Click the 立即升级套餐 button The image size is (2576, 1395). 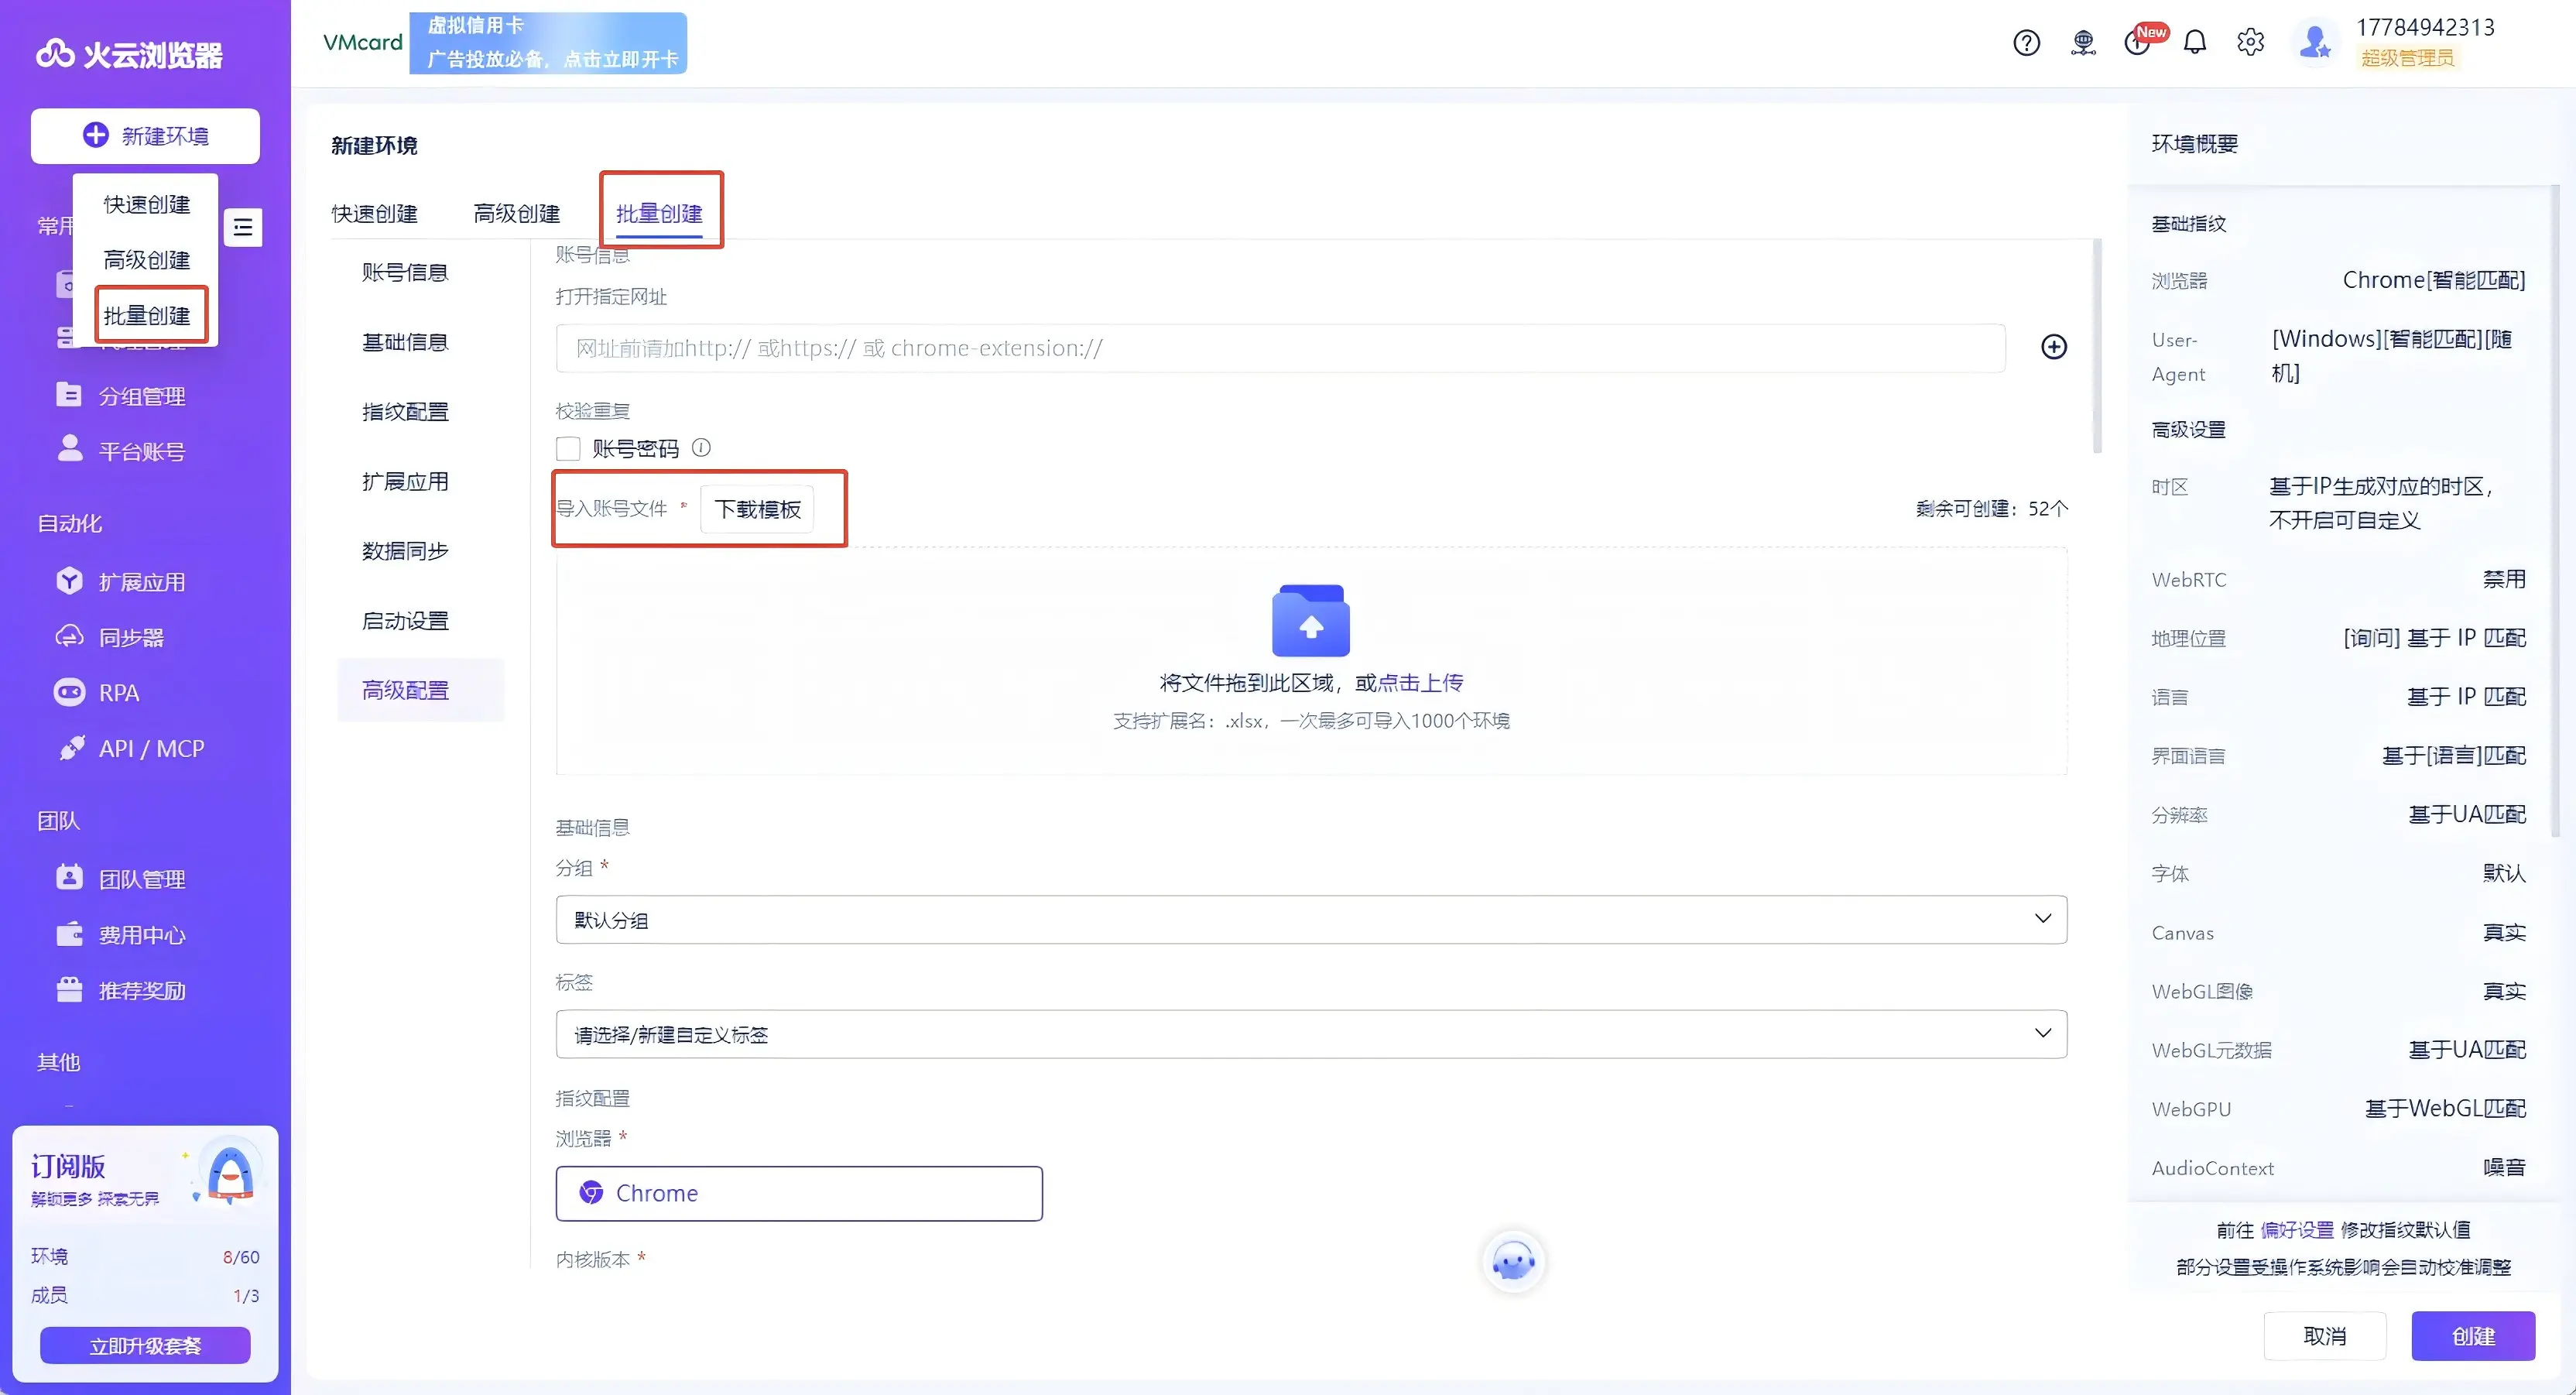[x=145, y=1346]
